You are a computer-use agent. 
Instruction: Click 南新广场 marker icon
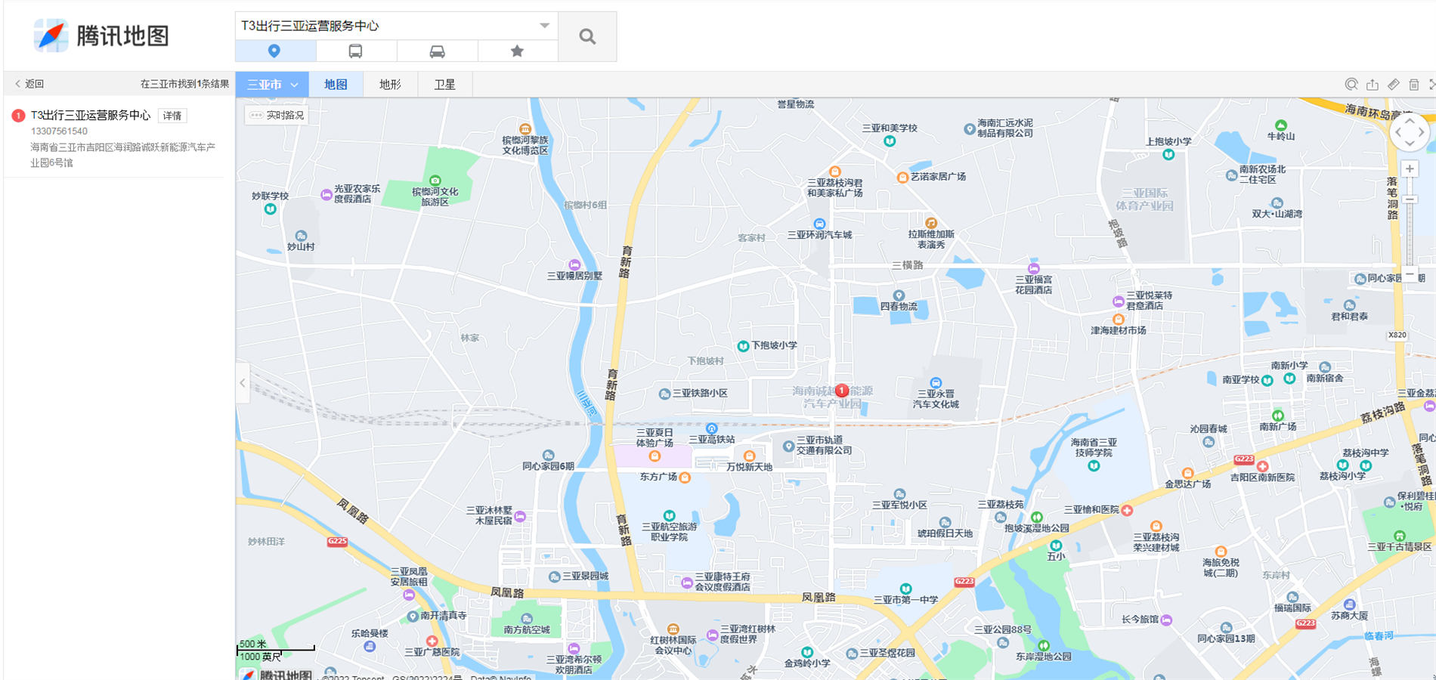coord(1277,416)
